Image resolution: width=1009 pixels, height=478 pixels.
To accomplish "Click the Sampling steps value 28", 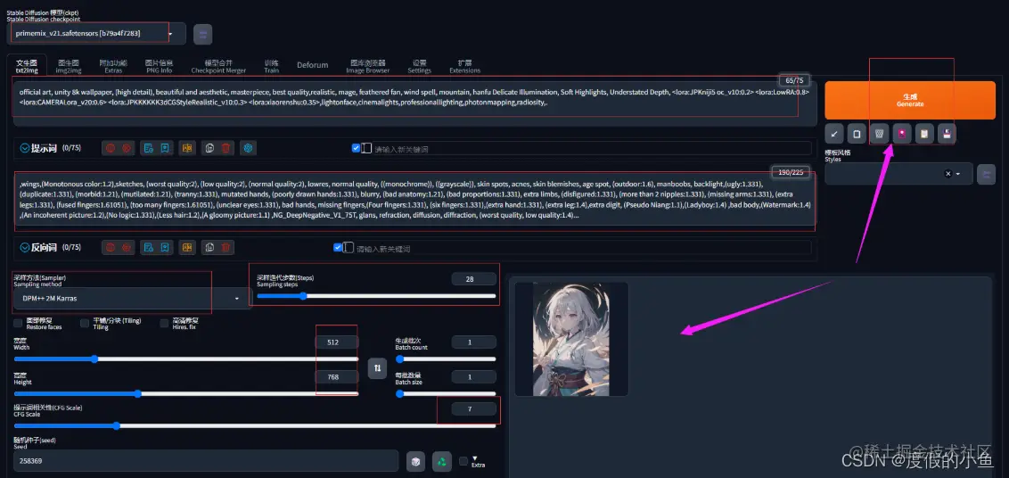I will pyautogui.click(x=473, y=279).
